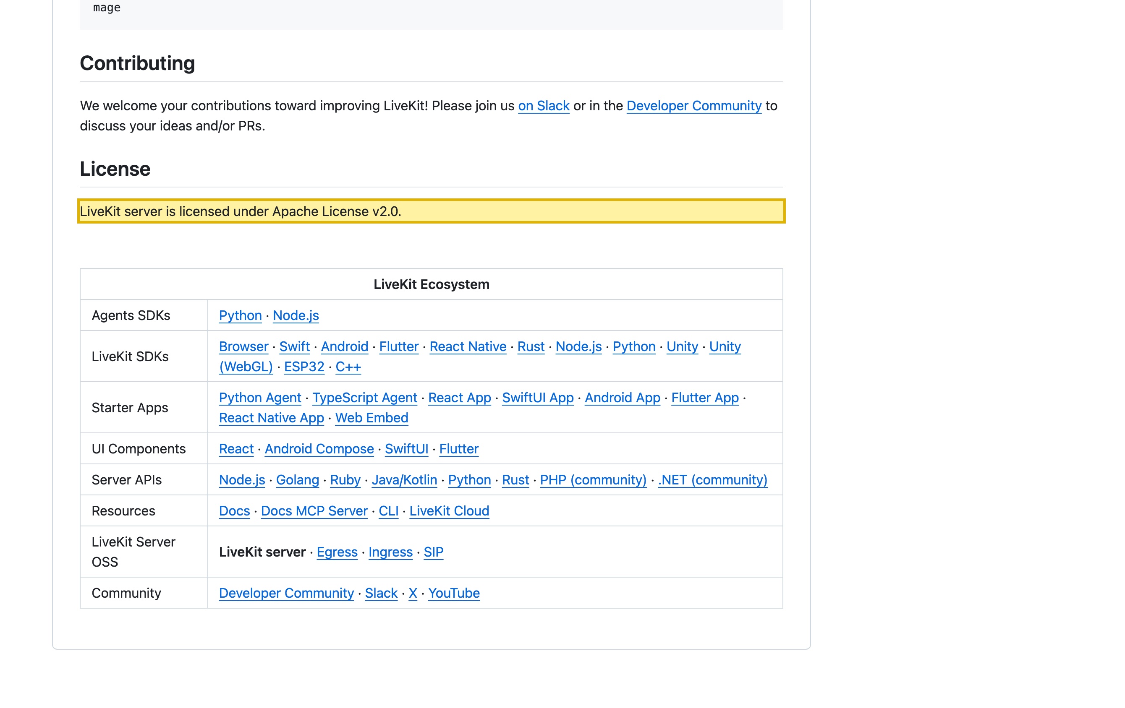Open PHP (community) Server API link
The width and height of the screenshot is (1125, 708).
(x=593, y=480)
